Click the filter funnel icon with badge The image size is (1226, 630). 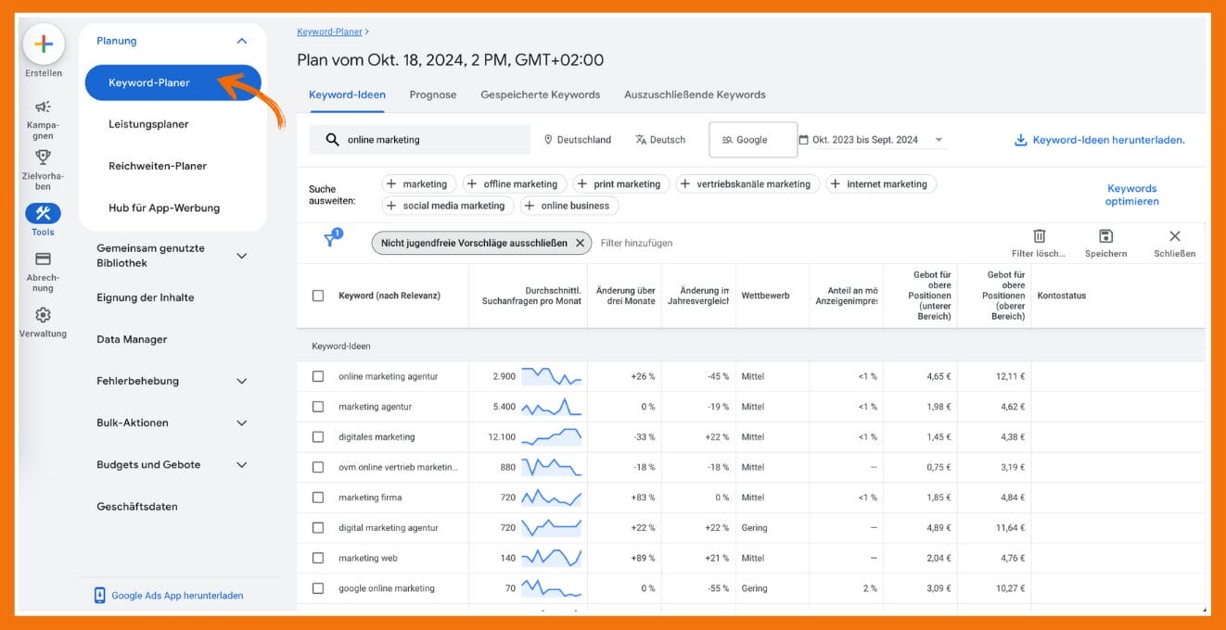tap(331, 239)
